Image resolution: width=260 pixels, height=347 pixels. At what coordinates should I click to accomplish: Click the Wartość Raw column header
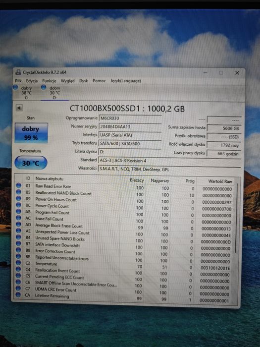click(220, 181)
